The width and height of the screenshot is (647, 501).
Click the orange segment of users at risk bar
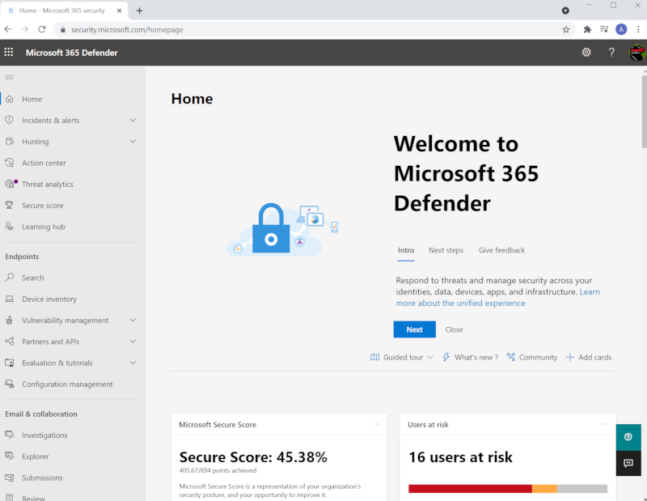(x=544, y=489)
